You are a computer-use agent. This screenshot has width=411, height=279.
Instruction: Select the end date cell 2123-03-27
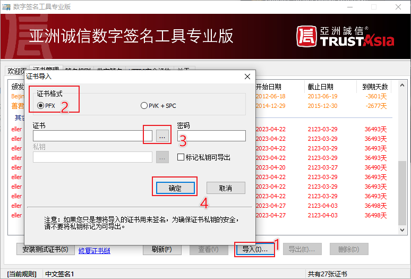[323, 167]
